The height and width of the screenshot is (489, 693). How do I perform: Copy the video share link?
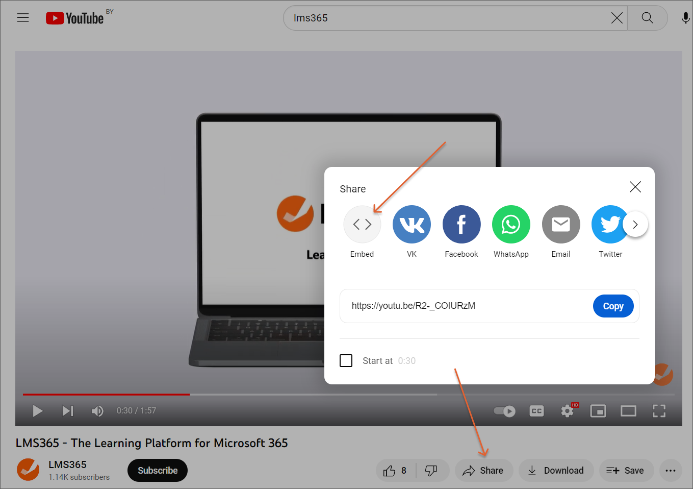pyautogui.click(x=613, y=306)
